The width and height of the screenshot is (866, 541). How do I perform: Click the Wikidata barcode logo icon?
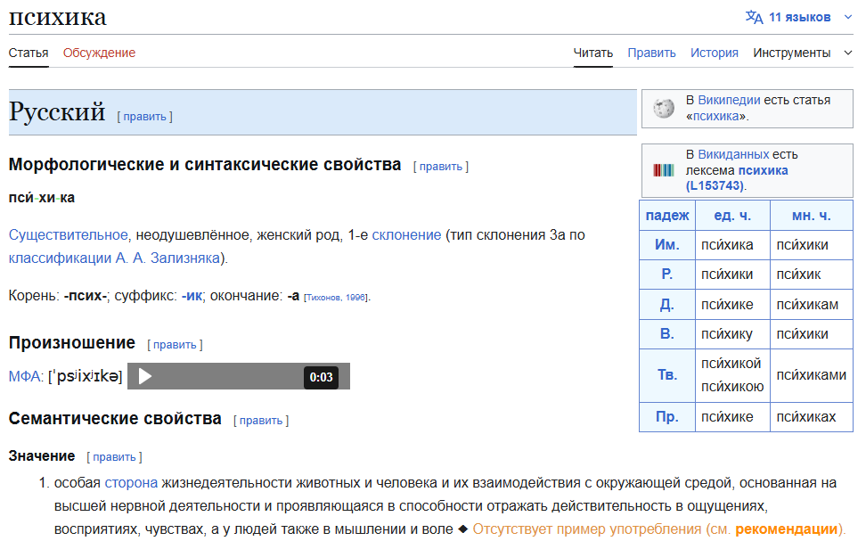[x=663, y=170]
